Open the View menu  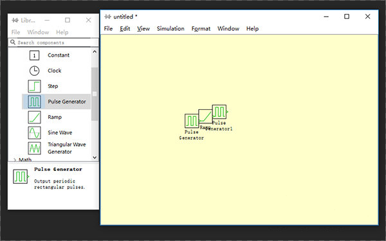click(143, 29)
